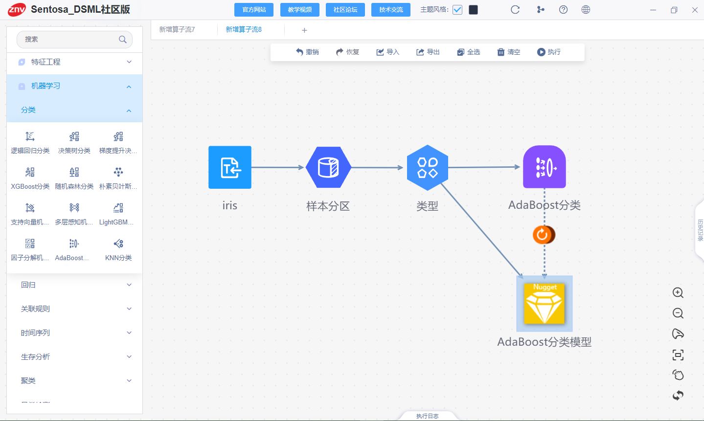Choose the LightGBM operator icon
The width and height of the screenshot is (704, 421).
(118, 208)
